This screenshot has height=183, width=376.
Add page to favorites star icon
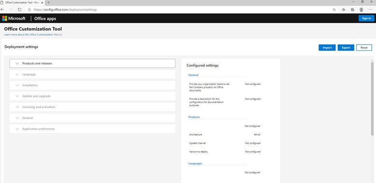click(x=334, y=10)
